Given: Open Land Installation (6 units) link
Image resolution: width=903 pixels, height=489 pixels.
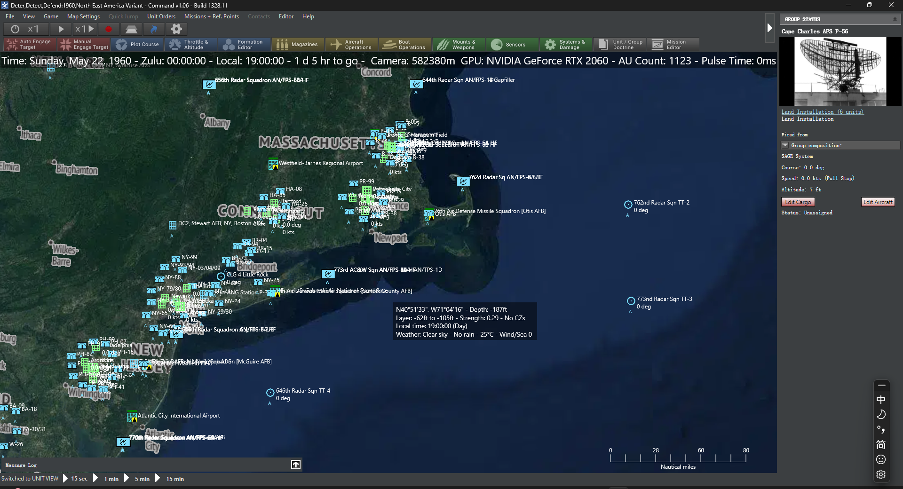Looking at the screenshot, I should point(823,112).
